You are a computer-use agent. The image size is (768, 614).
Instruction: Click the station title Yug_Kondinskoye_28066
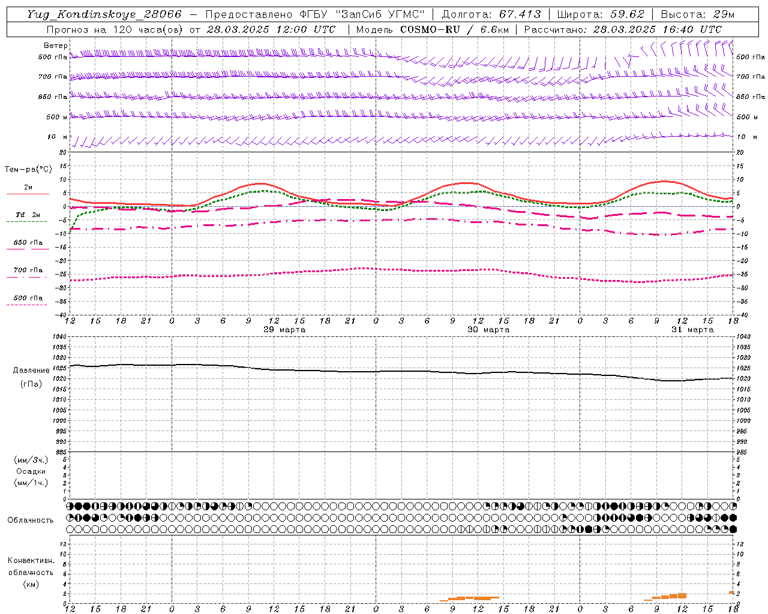(104, 14)
